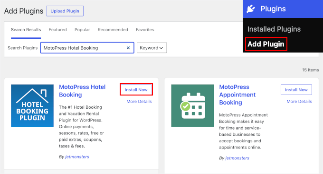This screenshot has width=323, height=174.
Task: Install MotoPress Appointment Booking now
Action: tap(296, 89)
